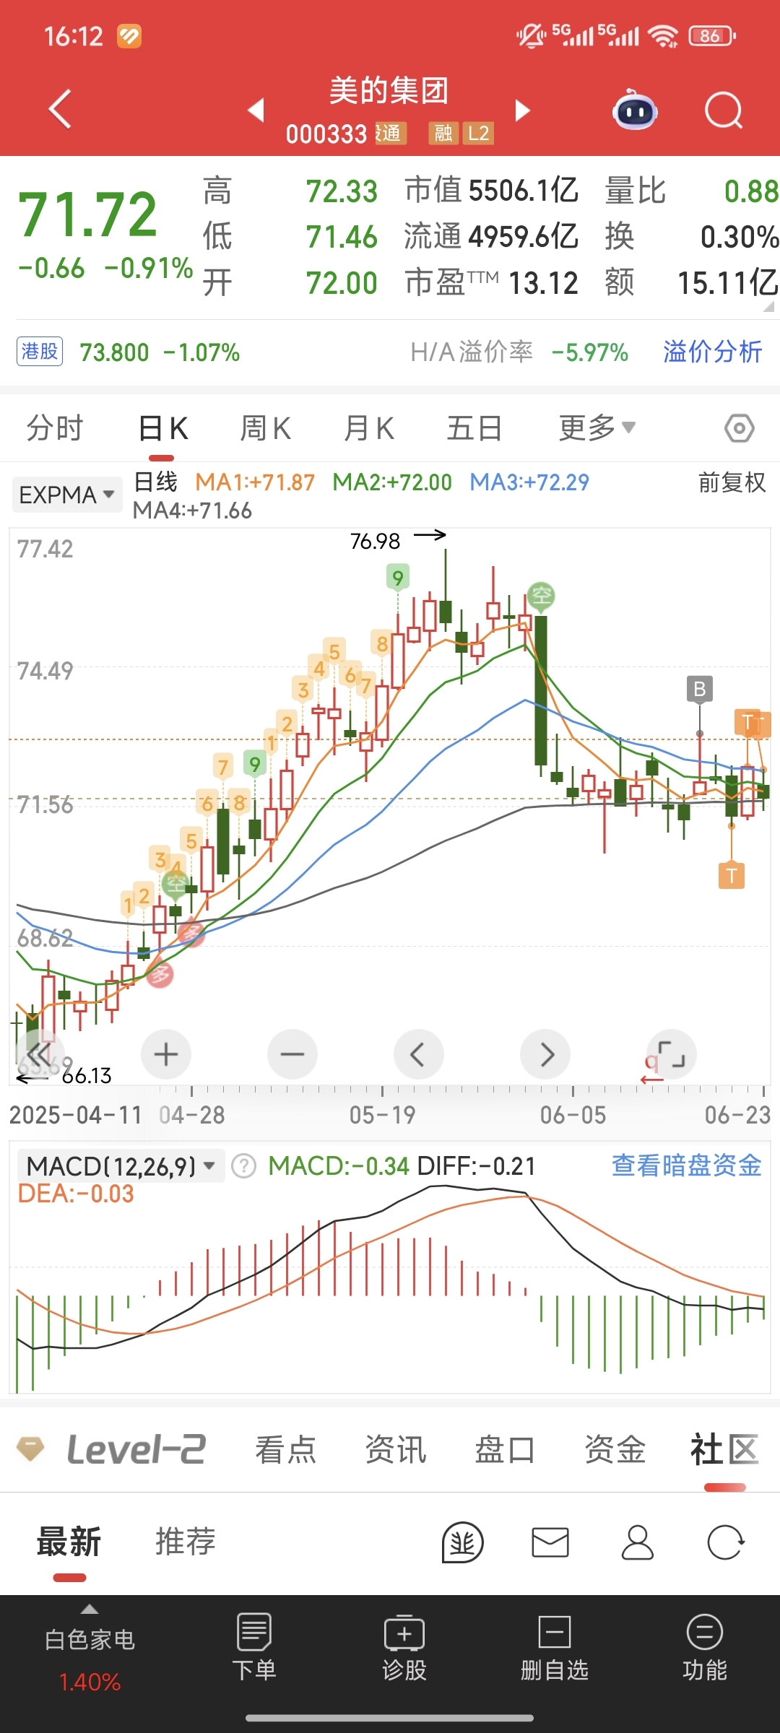Tap H/A溢价率 -5.97% value
The image size is (780, 1733).
click(590, 352)
